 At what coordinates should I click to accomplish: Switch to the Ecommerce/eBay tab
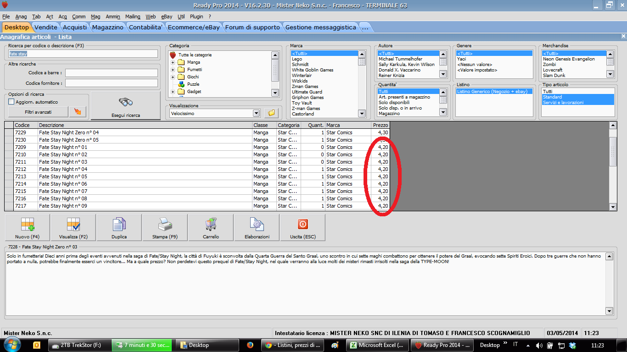pos(194,27)
